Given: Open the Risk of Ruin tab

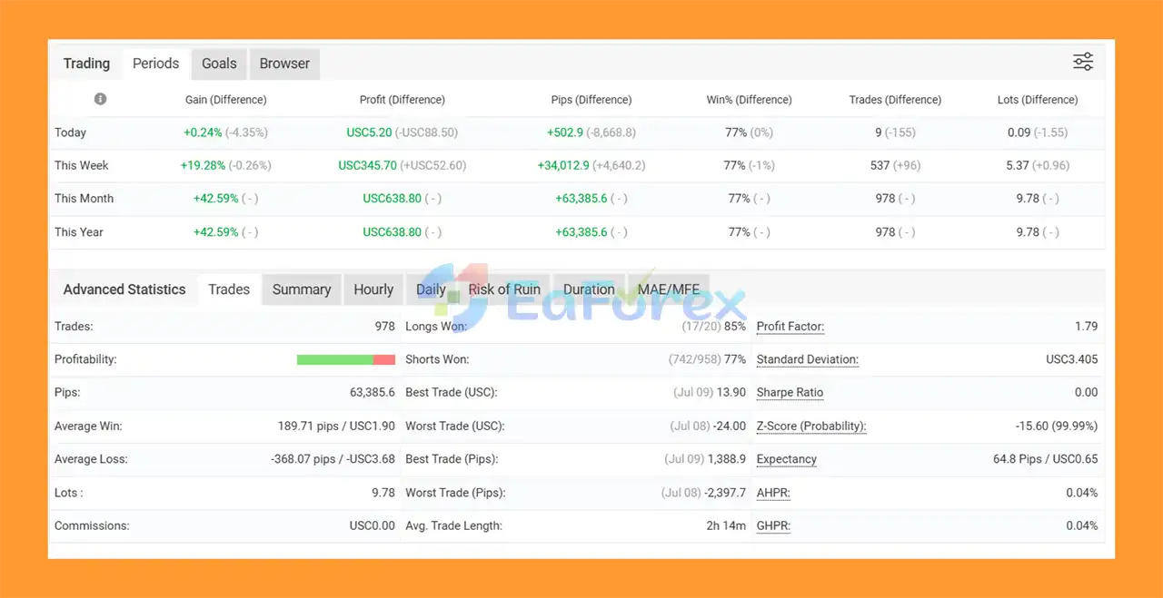Looking at the screenshot, I should pyautogui.click(x=504, y=289).
